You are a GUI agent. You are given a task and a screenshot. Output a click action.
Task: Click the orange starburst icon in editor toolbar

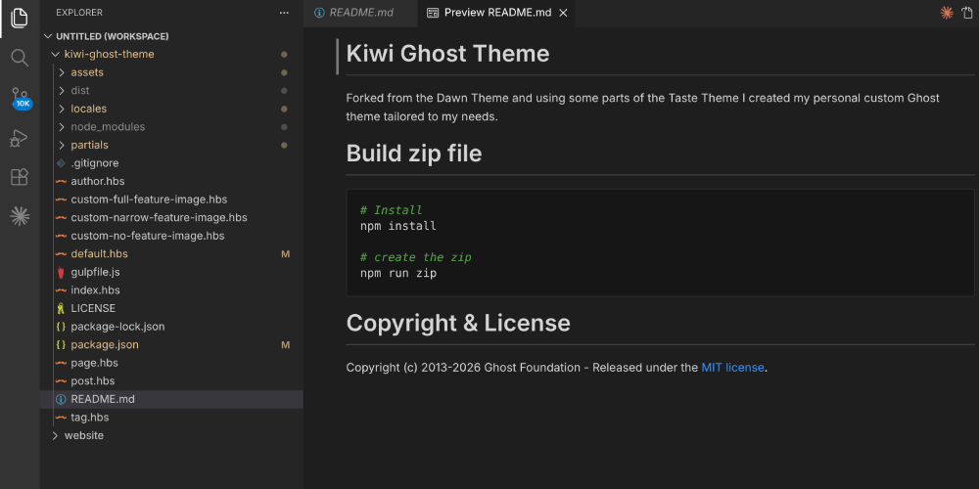pyautogui.click(x=947, y=13)
